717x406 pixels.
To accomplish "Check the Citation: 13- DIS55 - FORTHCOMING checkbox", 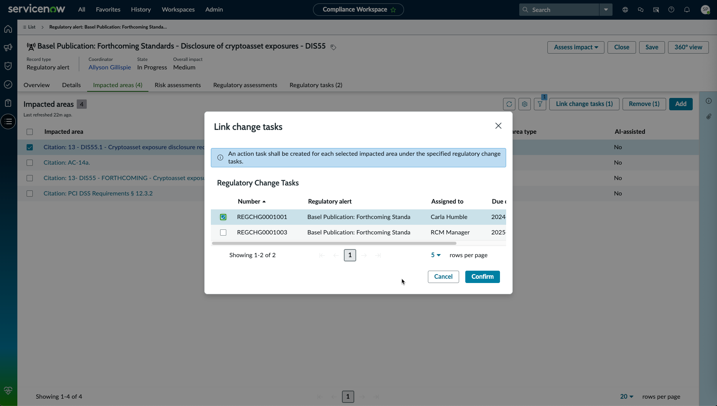I will point(30,178).
